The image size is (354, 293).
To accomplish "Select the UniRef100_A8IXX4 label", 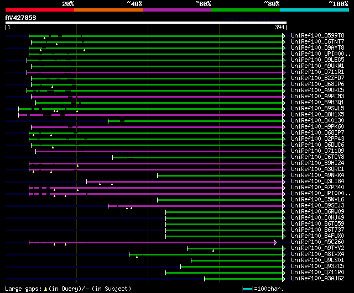I will 317,254.
